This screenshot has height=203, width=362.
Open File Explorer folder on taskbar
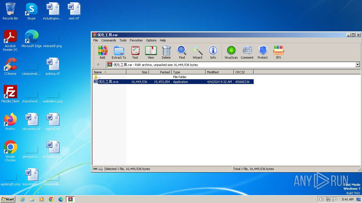[32, 199]
